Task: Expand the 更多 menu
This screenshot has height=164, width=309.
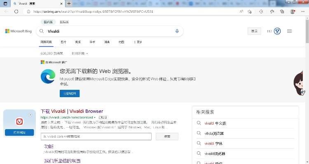Action: pyautogui.click(x=138, y=42)
